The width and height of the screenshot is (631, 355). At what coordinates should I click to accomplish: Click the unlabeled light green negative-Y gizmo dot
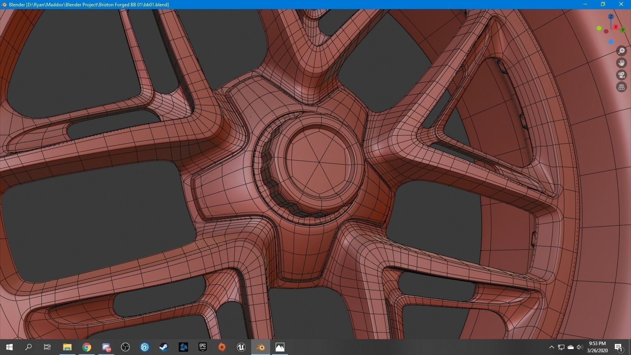pos(599,28)
